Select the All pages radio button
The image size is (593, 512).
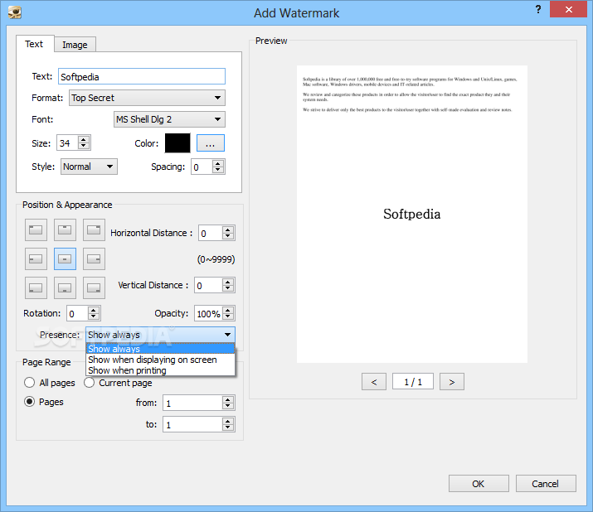click(30, 383)
